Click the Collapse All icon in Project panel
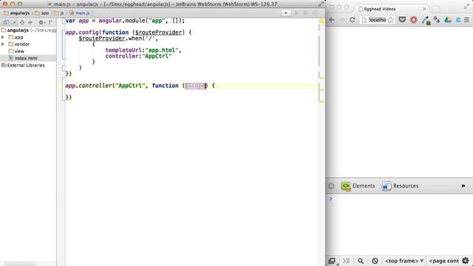This screenshot has width=473, height=266. coord(30,22)
